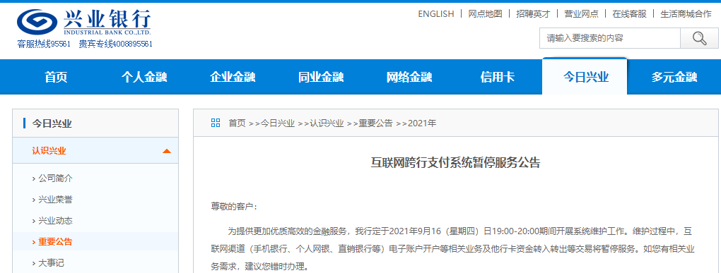Open 网点地图 link
721x273 pixels.
click(x=485, y=14)
